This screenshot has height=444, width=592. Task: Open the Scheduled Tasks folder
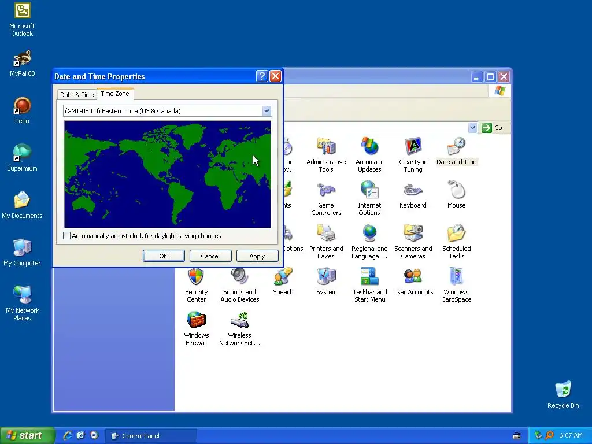tap(457, 242)
